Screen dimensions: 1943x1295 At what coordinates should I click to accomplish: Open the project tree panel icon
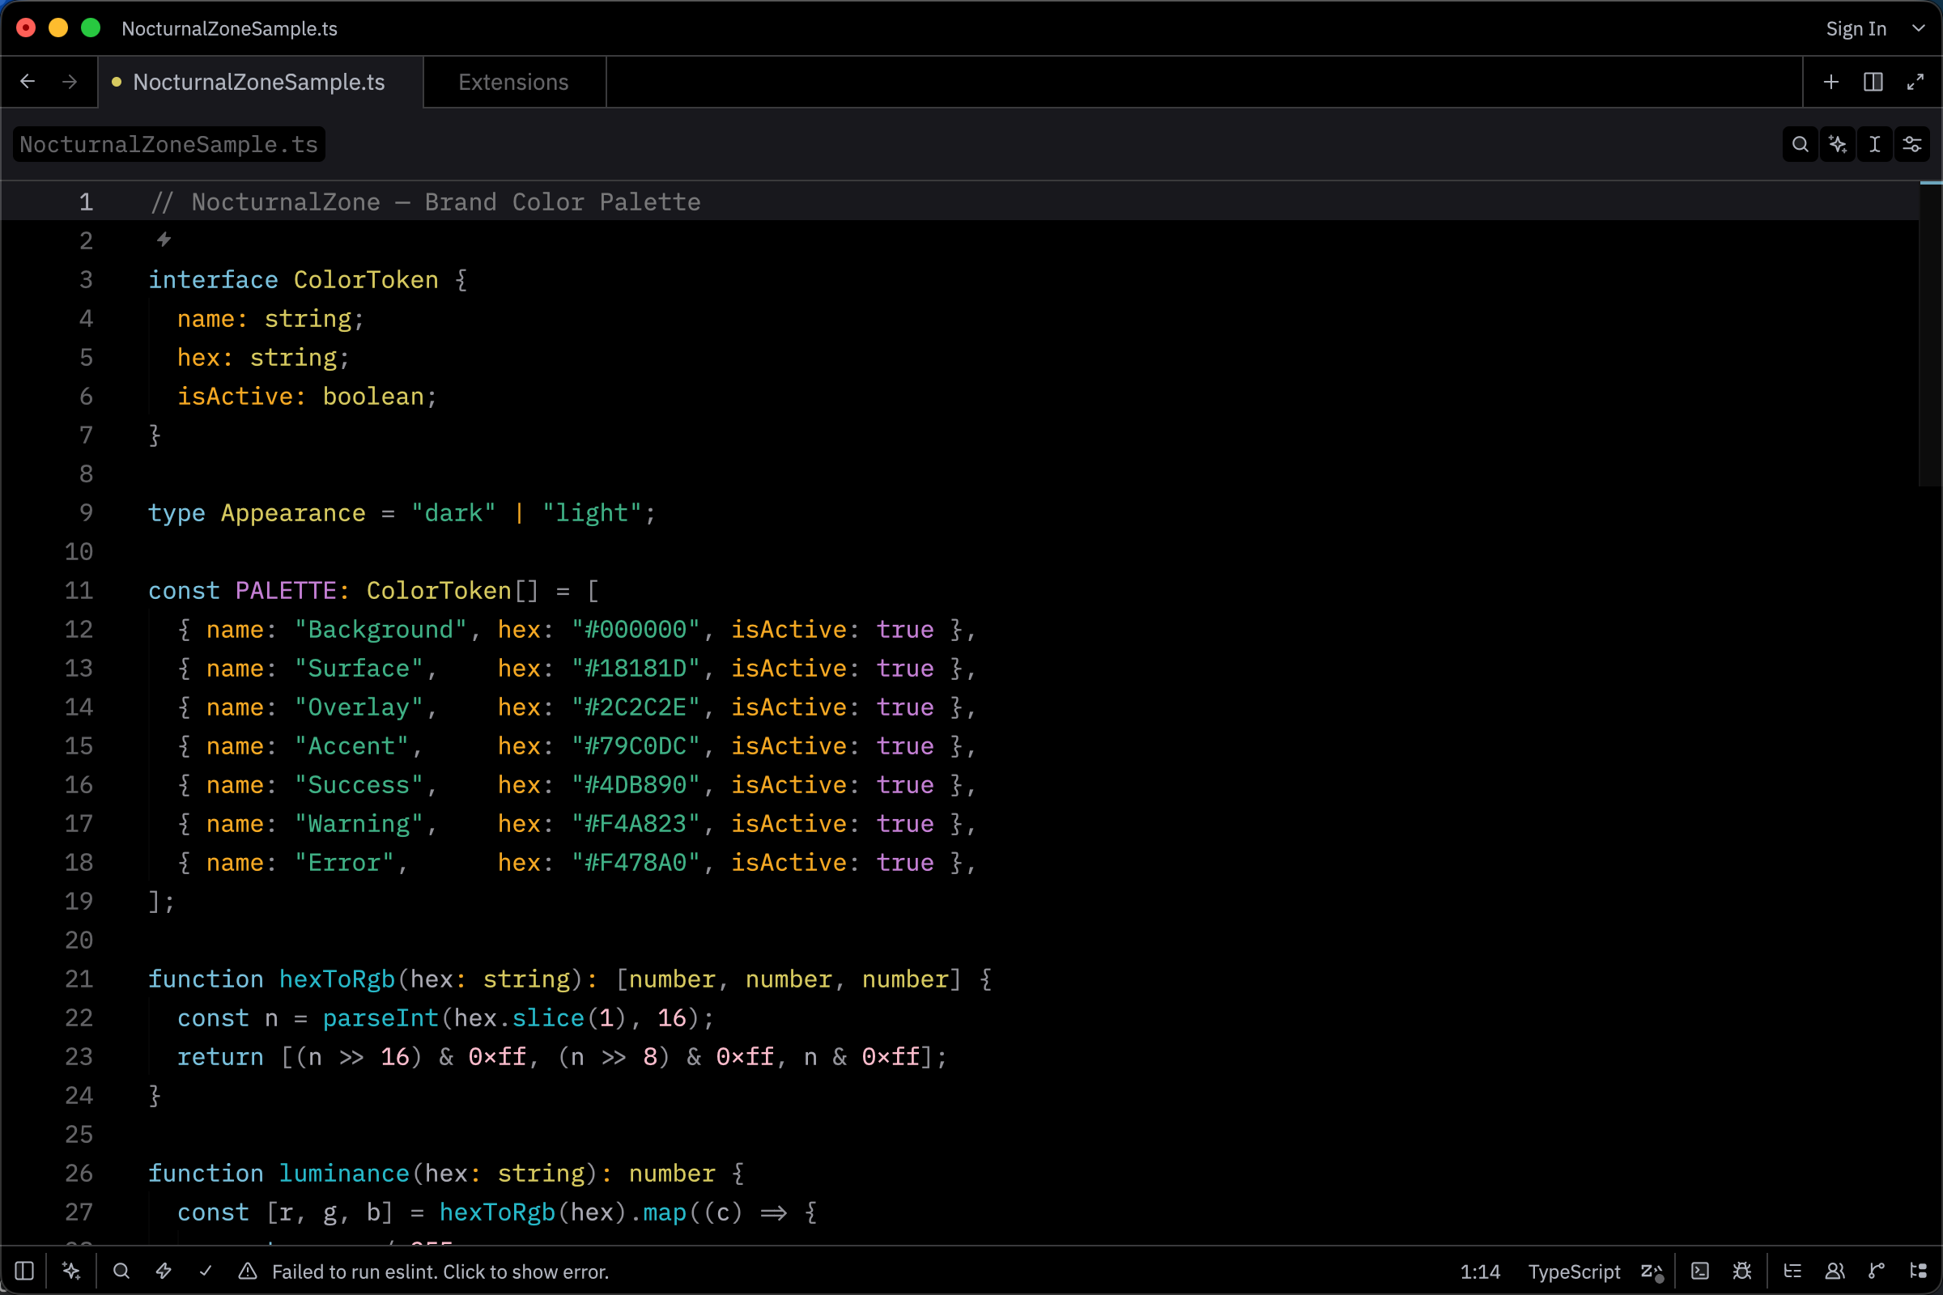[x=1918, y=1271]
